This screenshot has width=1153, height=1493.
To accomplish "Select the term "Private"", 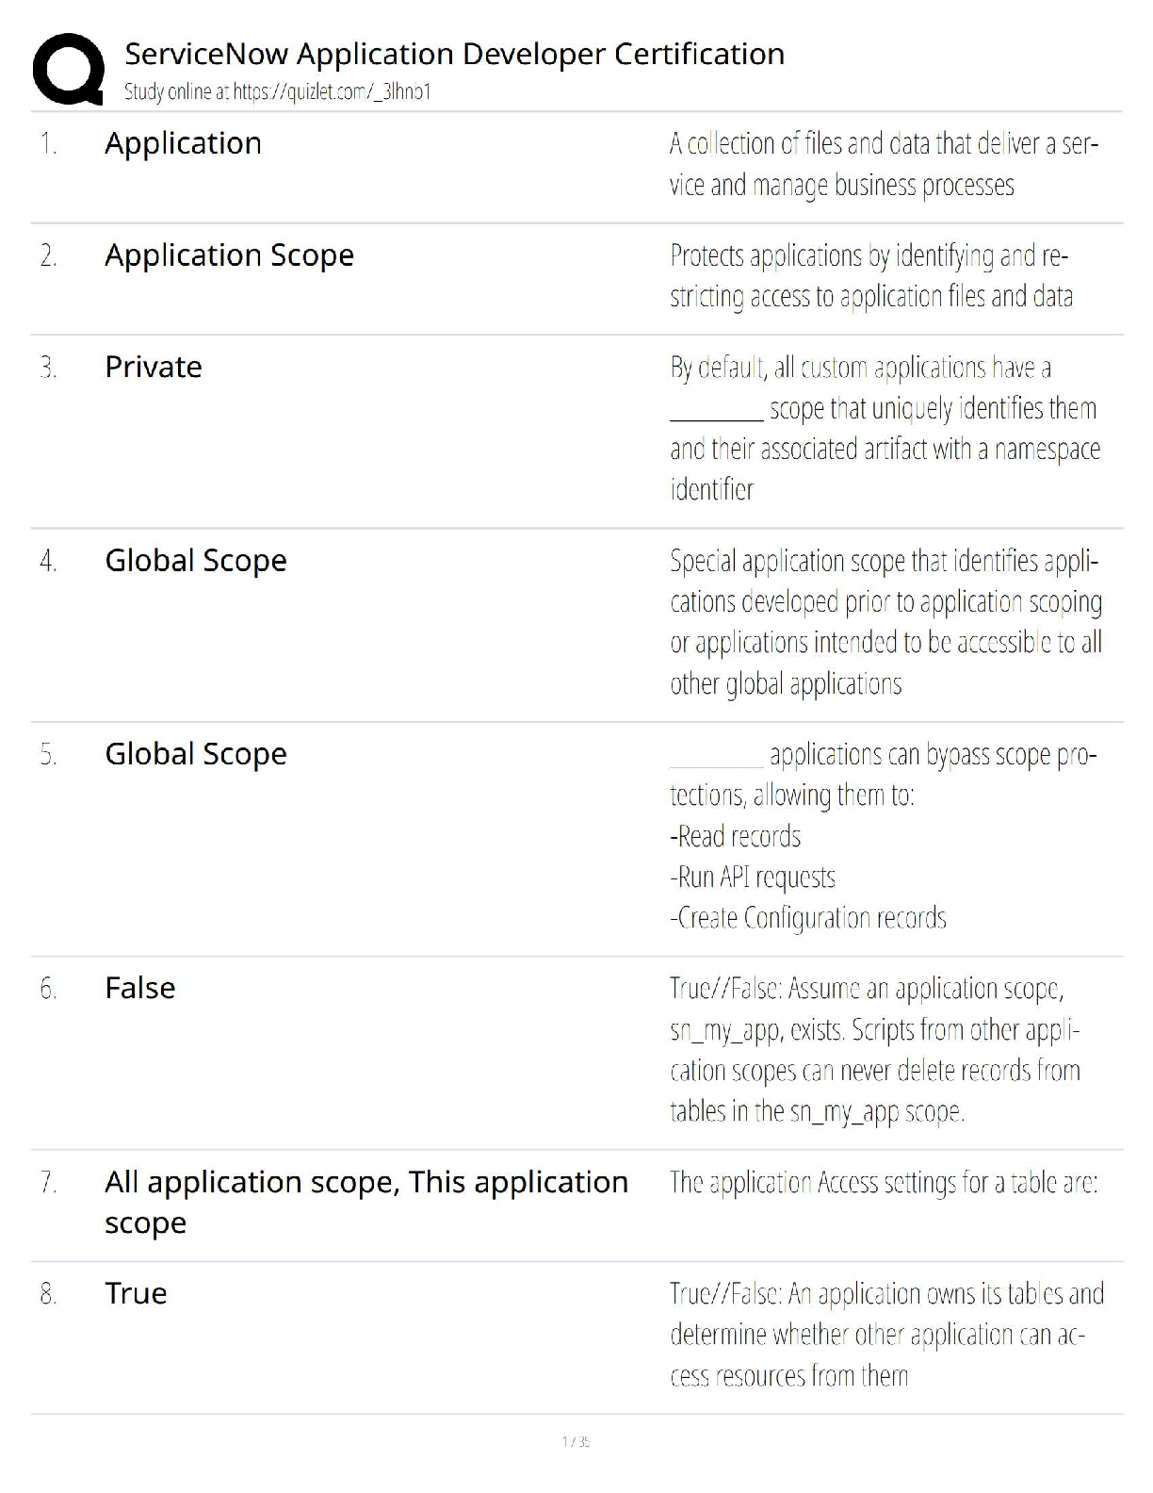I will (153, 367).
